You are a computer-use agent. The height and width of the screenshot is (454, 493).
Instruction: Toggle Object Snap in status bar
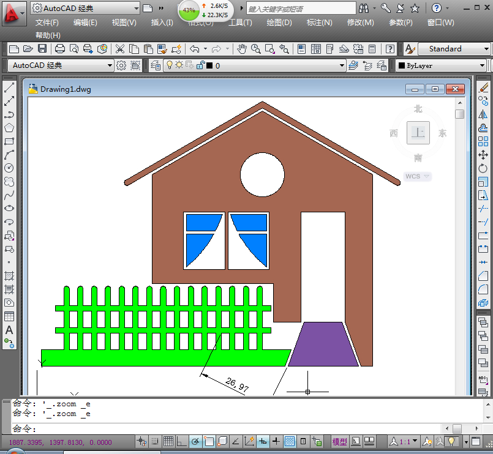coord(209,441)
